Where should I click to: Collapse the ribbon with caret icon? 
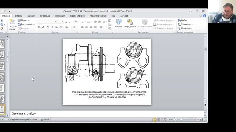201,16
